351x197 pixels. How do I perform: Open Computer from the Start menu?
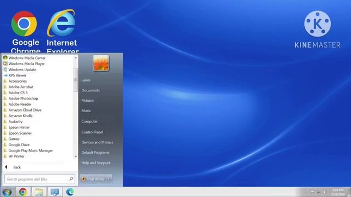pos(89,121)
